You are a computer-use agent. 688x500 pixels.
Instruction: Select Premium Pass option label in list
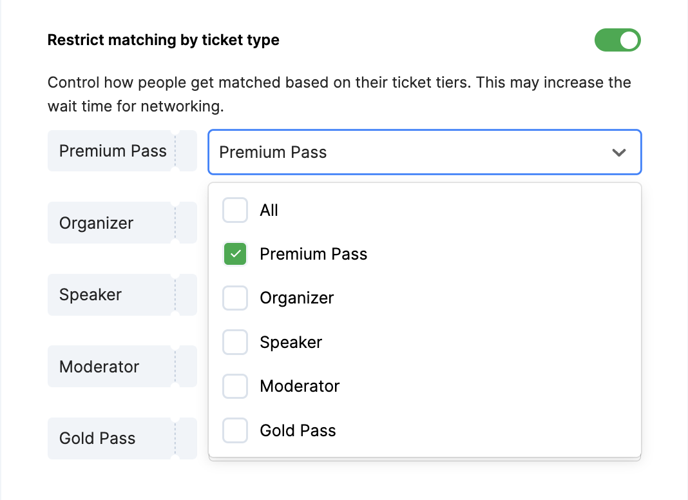click(x=313, y=254)
